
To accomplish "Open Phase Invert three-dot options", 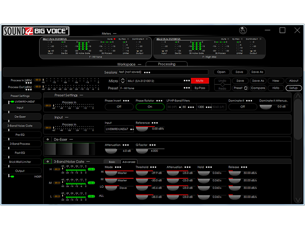I will (x=126, y=101).
